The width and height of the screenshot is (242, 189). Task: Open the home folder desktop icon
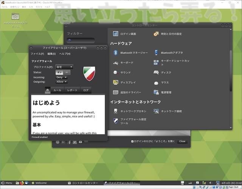coord(15,17)
